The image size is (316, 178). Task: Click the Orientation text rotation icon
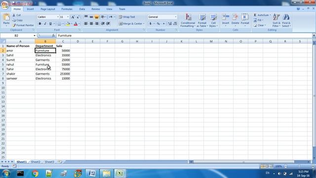(x=103, y=17)
